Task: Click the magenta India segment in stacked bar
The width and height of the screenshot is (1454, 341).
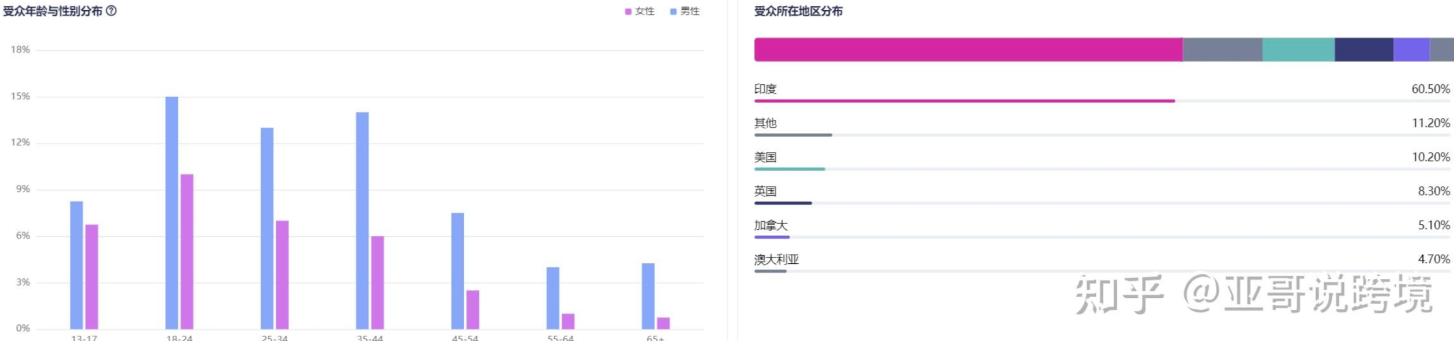Action: click(x=968, y=50)
